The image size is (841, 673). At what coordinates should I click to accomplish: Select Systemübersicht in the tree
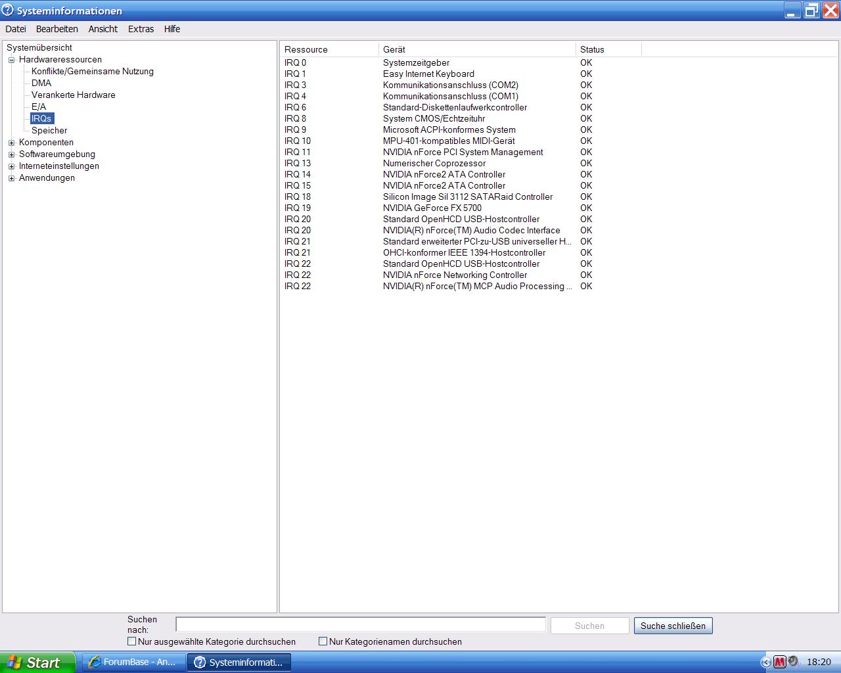click(39, 47)
